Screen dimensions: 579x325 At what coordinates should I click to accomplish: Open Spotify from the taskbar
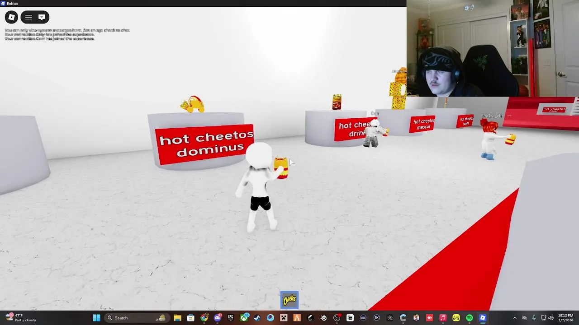pos(470,318)
